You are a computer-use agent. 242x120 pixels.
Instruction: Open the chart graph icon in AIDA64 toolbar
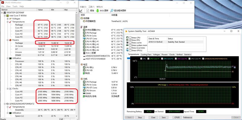[x=81, y=11]
